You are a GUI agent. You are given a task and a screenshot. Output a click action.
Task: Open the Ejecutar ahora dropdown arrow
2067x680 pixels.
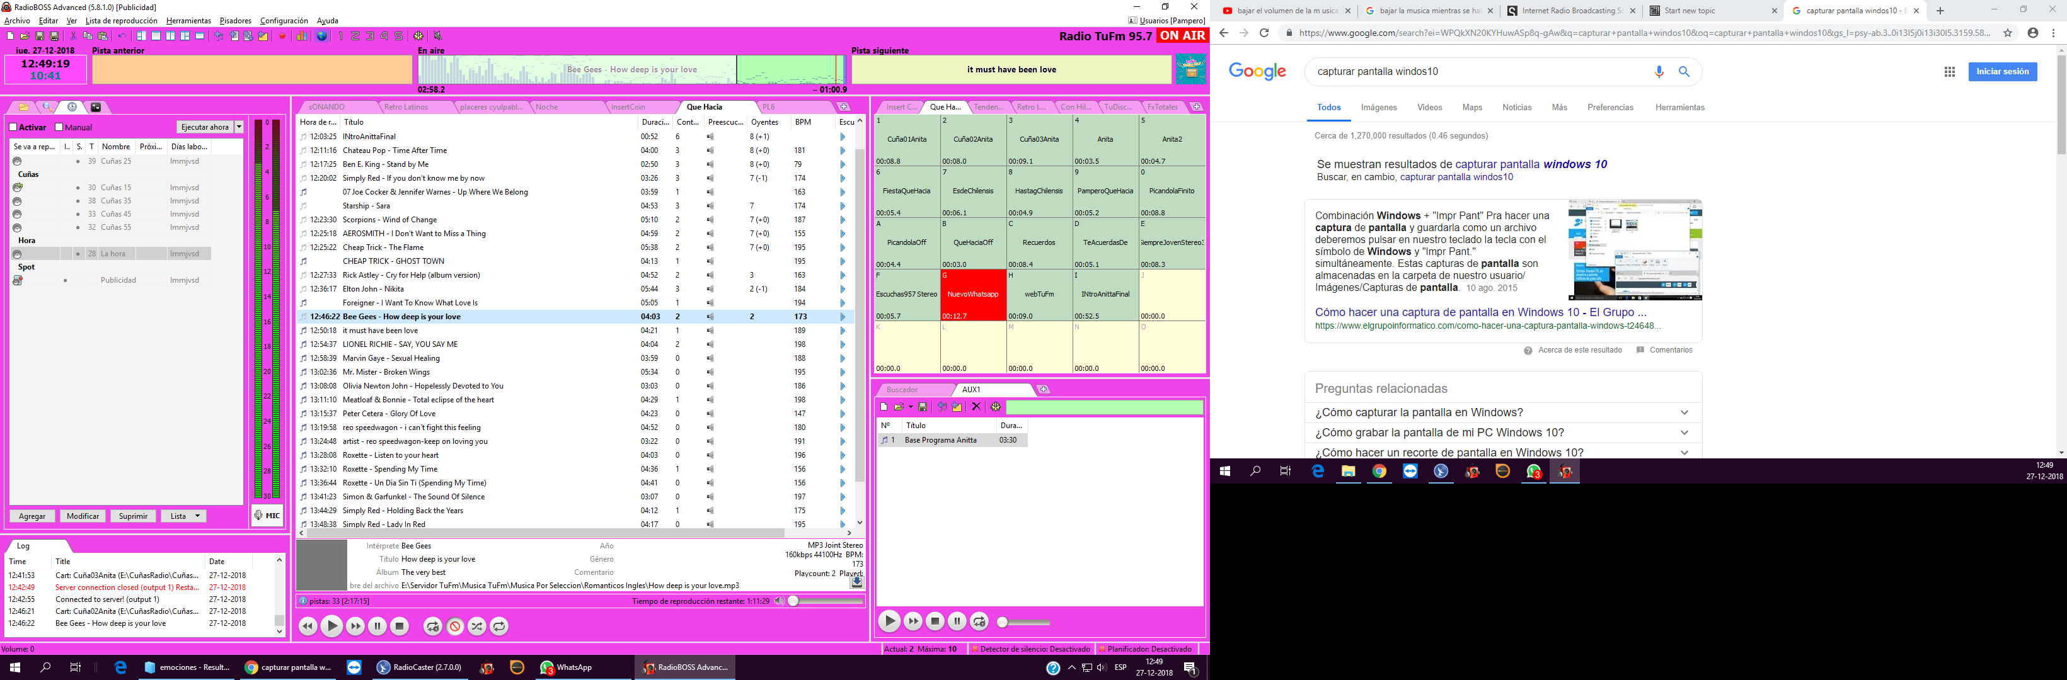click(x=238, y=127)
